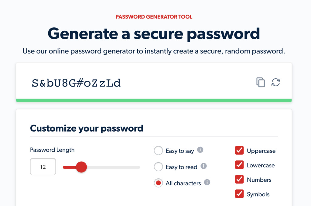
Task: Show info for Easy to say
Action: [x=200, y=150]
